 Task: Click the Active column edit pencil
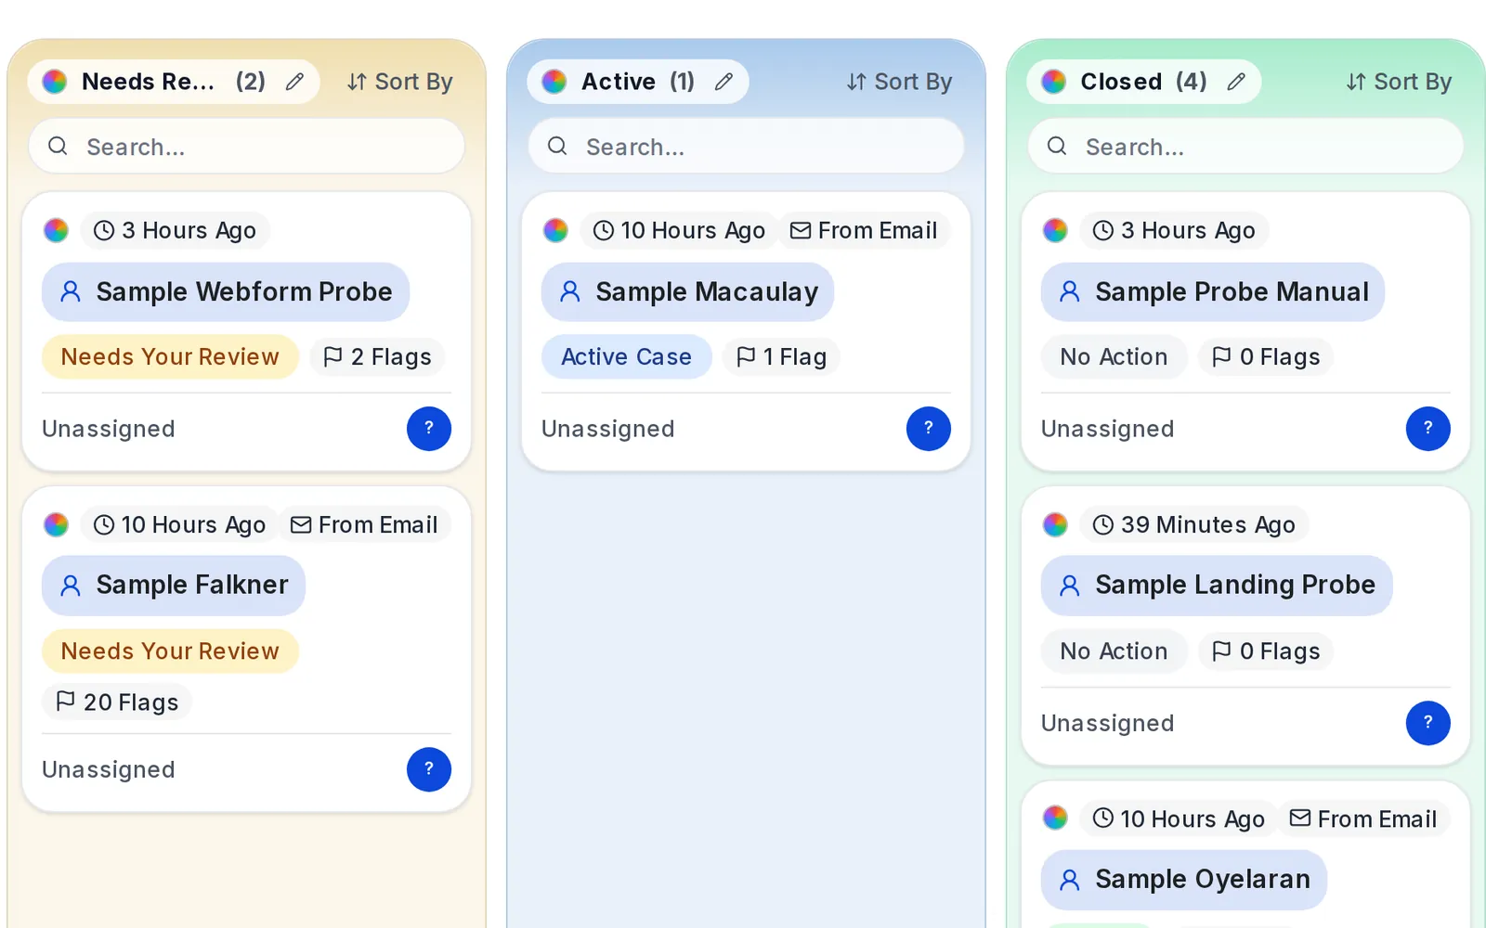click(x=723, y=82)
